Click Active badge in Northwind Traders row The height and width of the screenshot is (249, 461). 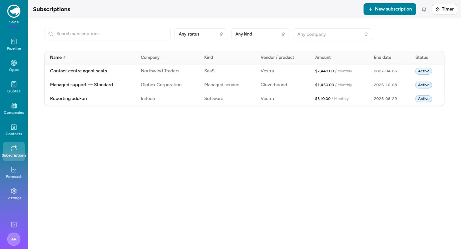(x=423, y=71)
